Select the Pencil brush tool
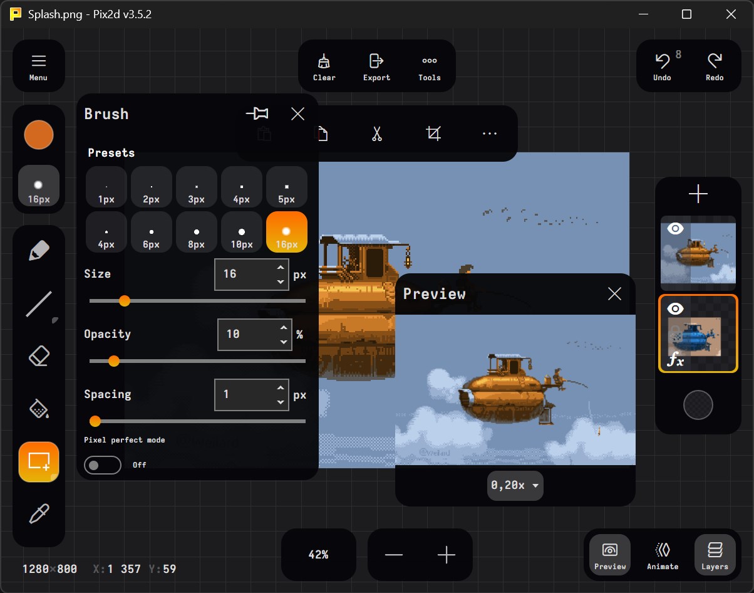Viewport: 754px width, 593px height. (39, 251)
